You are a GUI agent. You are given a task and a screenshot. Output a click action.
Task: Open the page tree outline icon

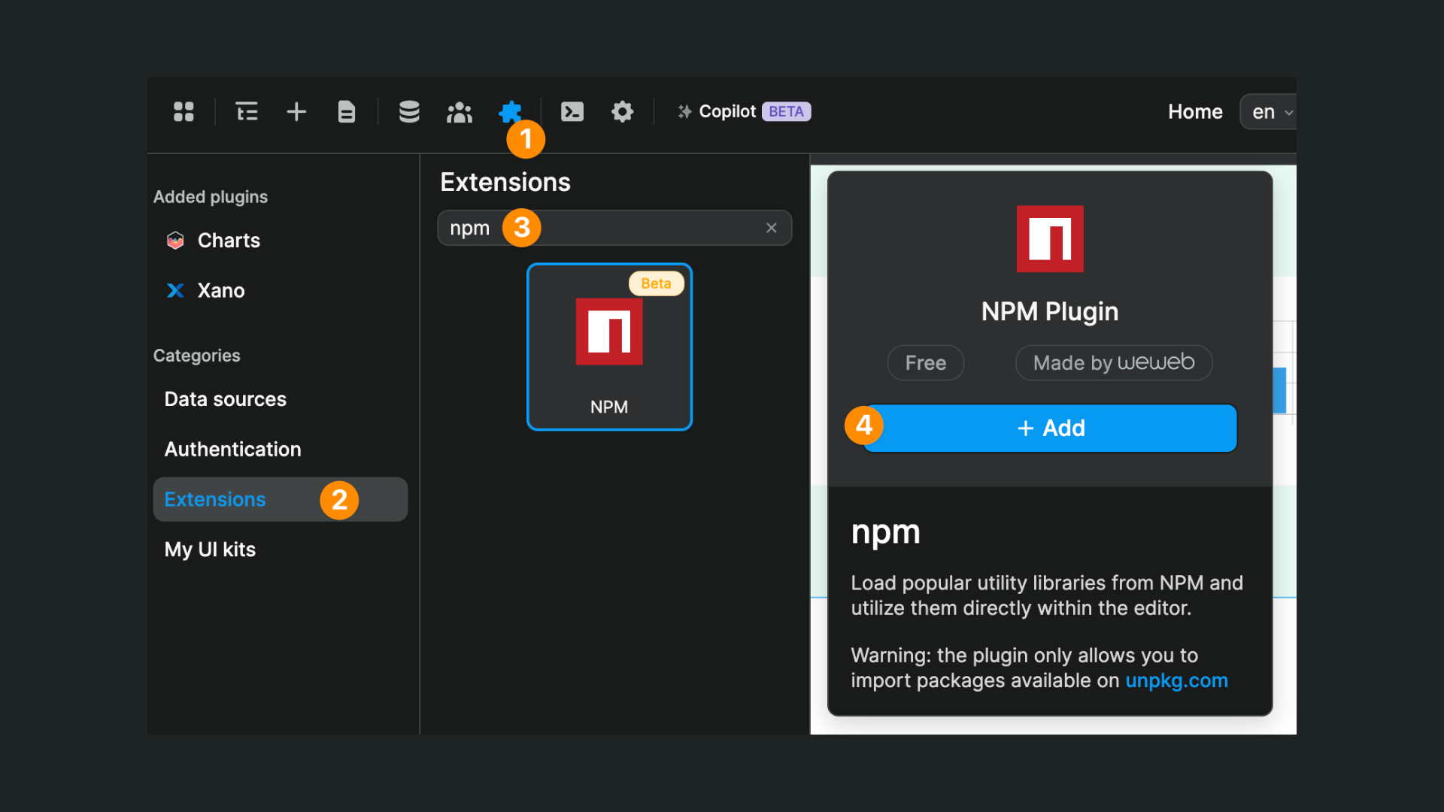click(x=247, y=111)
